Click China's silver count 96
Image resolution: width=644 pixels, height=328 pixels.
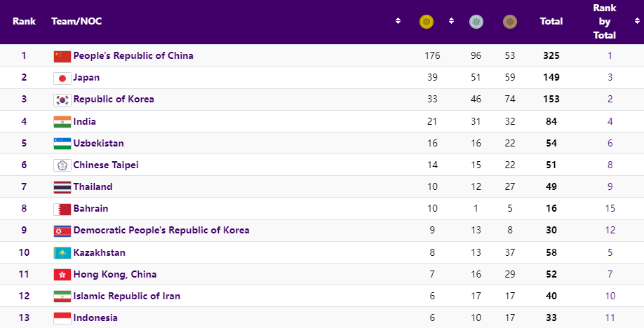[476, 56]
